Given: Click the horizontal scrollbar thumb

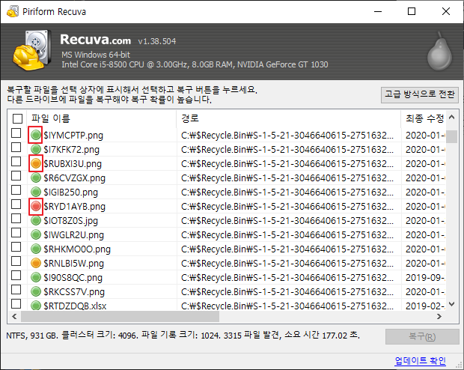Looking at the screenshot, I should pos(120,316).
